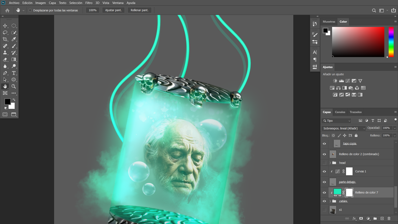Open the Color panel menu
This screenshot has height=224, width=398.
click(x=395, y=22)
